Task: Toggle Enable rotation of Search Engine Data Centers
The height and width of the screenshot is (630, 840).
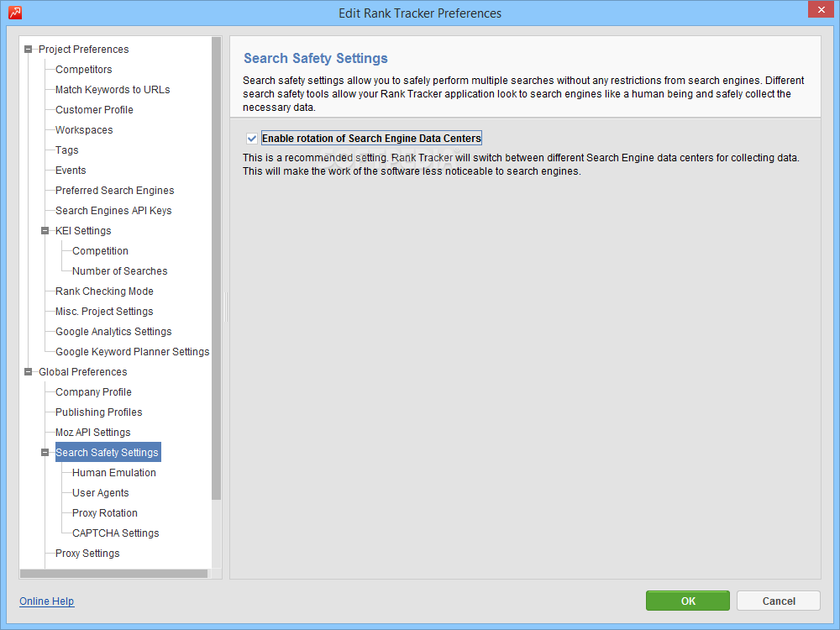Action: (252, 139)
